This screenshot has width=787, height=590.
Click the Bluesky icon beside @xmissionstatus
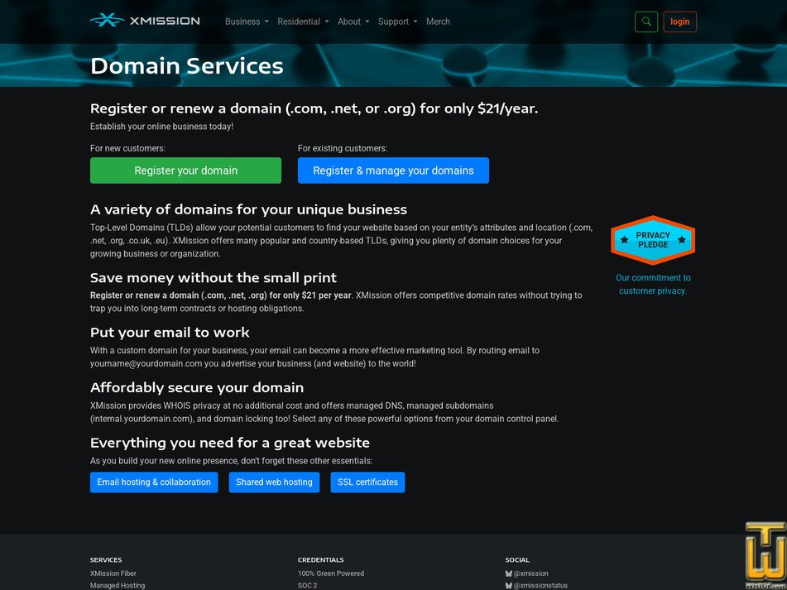click(x=511, y=585)
